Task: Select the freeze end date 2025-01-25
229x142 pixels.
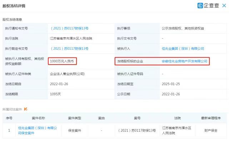Action: (x=171, y=84)
